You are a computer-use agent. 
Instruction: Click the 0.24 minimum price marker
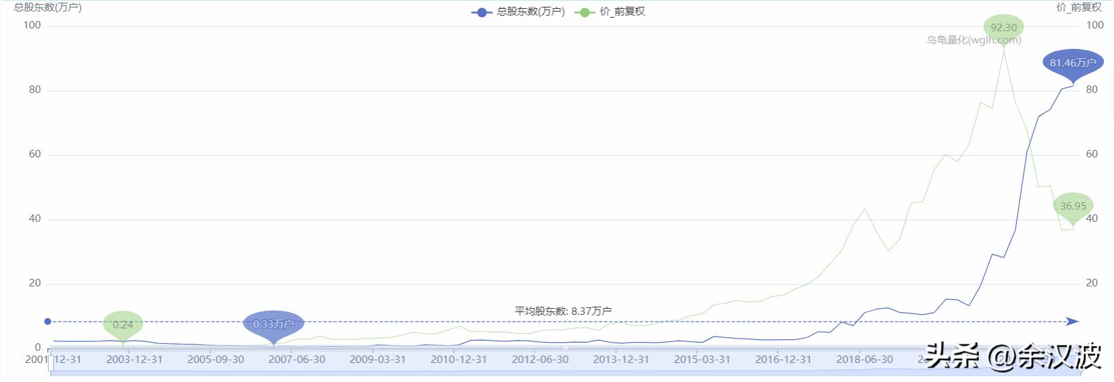pyautogui.click(x=123, y=327)
